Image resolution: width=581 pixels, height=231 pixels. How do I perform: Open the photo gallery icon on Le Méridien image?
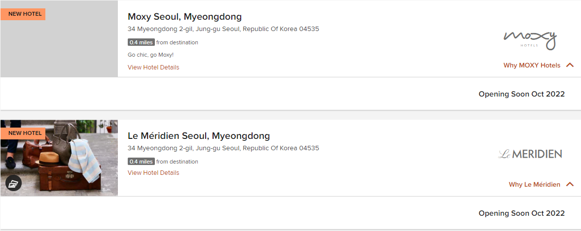coord(13,184)
